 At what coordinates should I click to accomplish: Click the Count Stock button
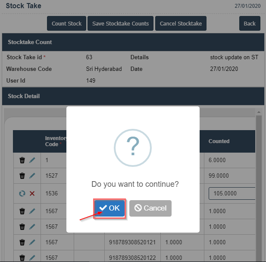66,23
